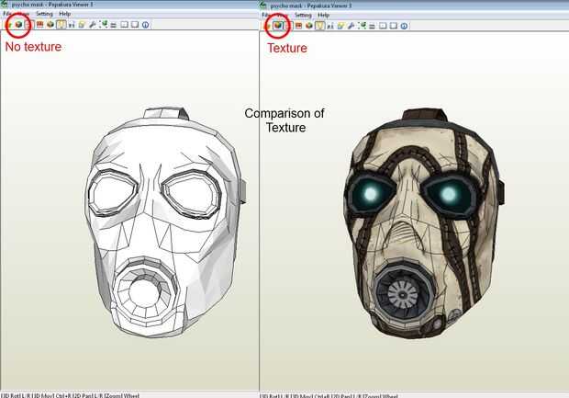Click Pepakura app icon in left title bar
Image resolution: width=569 pixels, height=398 pixels.
pos(4,5)
